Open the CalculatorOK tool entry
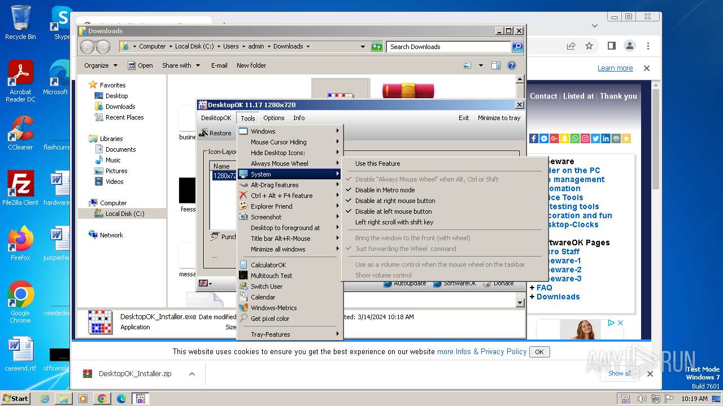The height and width of the screenshot is (406, 723). click(x=289, y=265)
